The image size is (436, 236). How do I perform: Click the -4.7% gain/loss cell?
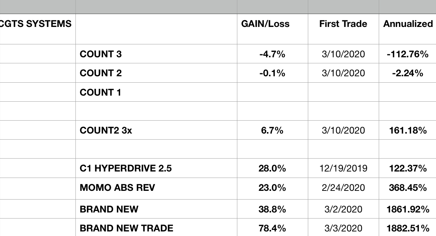pyautogui.click(x=272, y=54)
